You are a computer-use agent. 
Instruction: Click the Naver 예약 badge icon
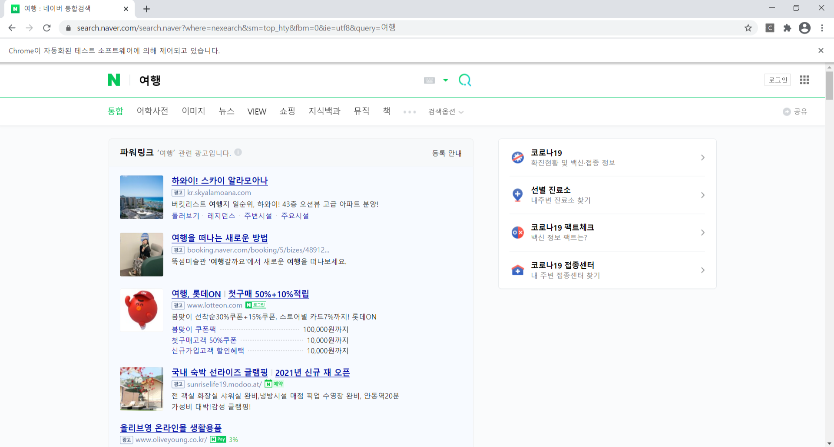tap(274, 384)
